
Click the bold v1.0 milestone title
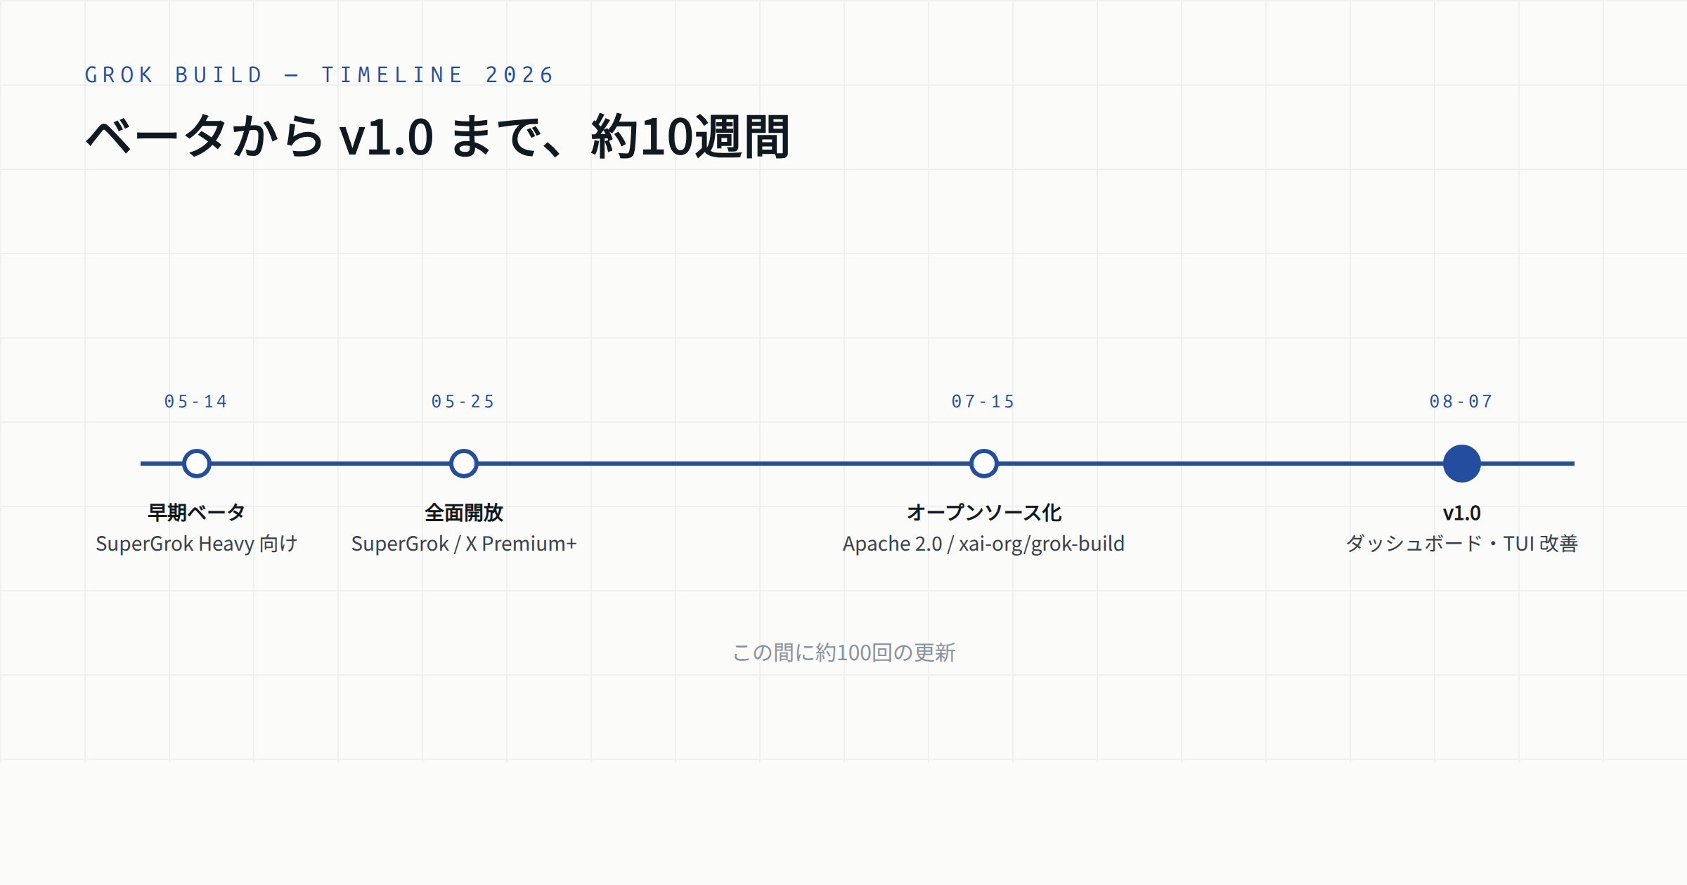click(x=1462, y=513)
